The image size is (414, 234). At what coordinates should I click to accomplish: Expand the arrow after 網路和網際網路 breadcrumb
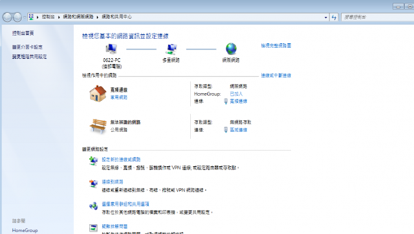[x=98, y=17]
